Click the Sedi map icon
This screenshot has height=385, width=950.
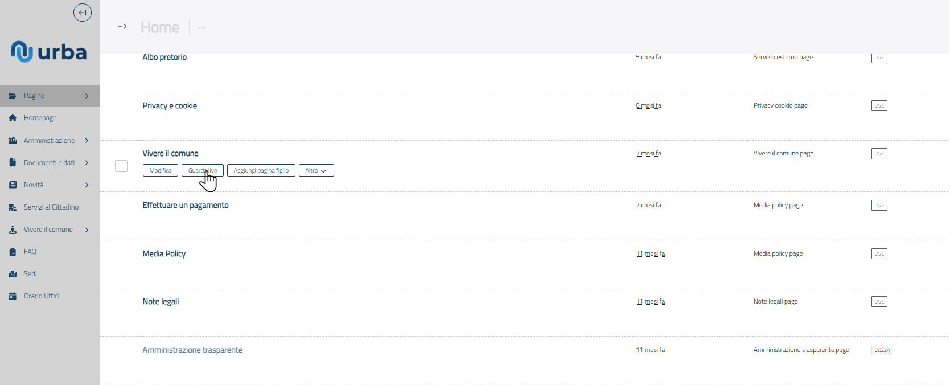pos(13,274)
